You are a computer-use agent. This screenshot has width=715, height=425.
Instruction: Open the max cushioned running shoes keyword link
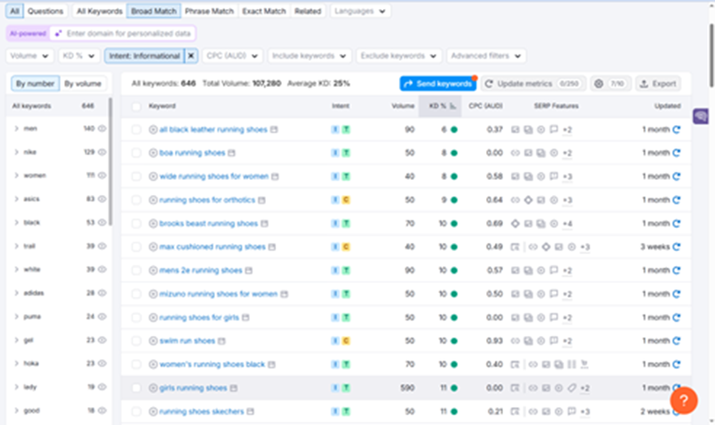[212, 247]
